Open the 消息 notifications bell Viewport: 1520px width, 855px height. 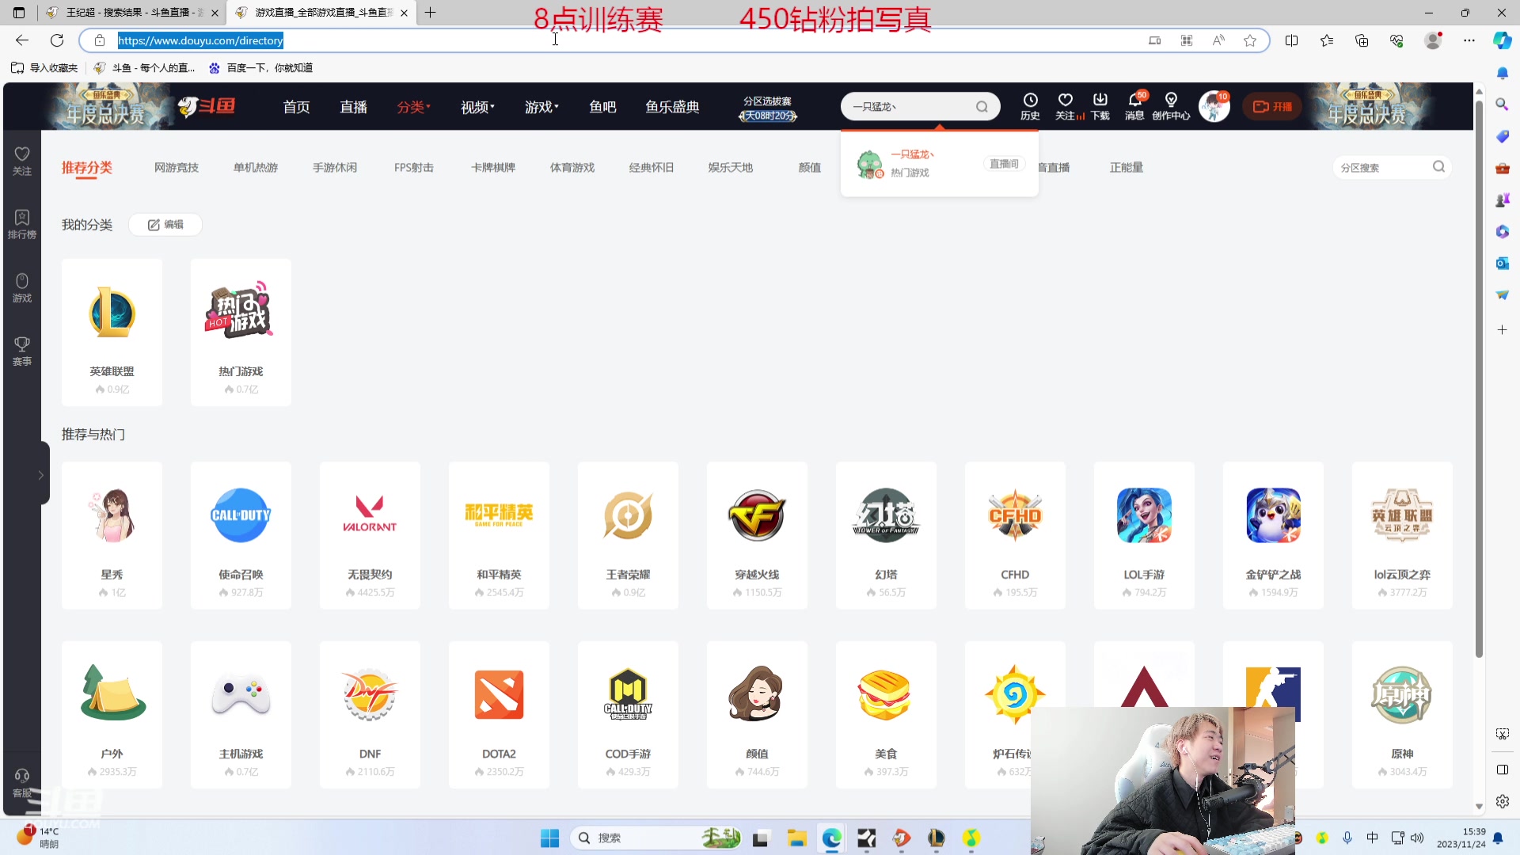pyautogui.click(x=1135, y=106)
